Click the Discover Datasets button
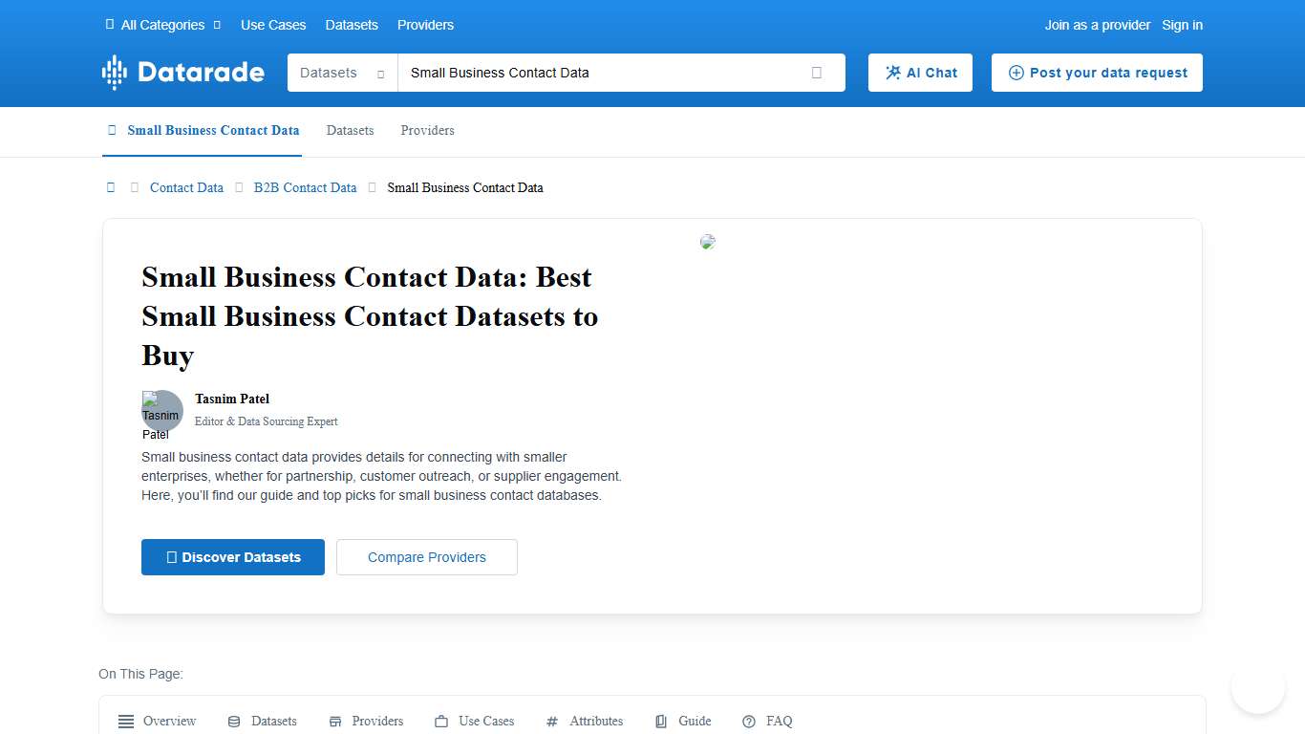The height and width of the screenshot is (734, 1305). [232, 557]
